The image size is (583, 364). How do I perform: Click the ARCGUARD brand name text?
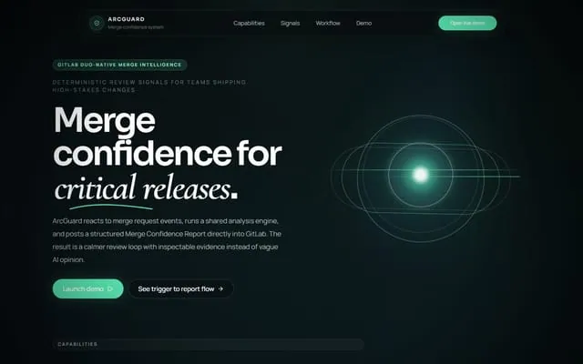click(x=127, y=19)
